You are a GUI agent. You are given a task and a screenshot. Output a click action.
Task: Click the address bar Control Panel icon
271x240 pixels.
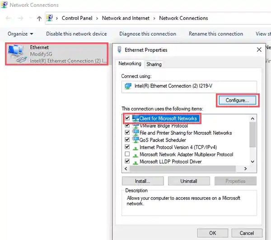(x=50, y=18)
